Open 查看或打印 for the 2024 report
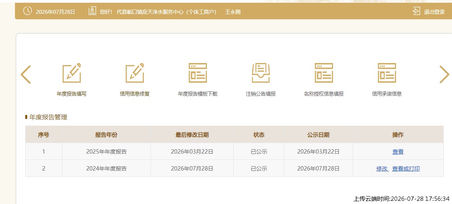The width and height of the screenshot is (452, 204). 406,169
